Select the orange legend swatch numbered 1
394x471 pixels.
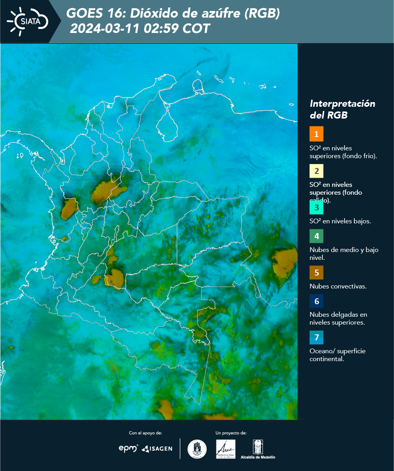(x=316, y=134)
